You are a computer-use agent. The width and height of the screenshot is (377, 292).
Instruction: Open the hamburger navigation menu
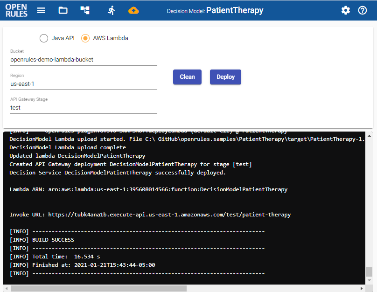pos(41,10)
